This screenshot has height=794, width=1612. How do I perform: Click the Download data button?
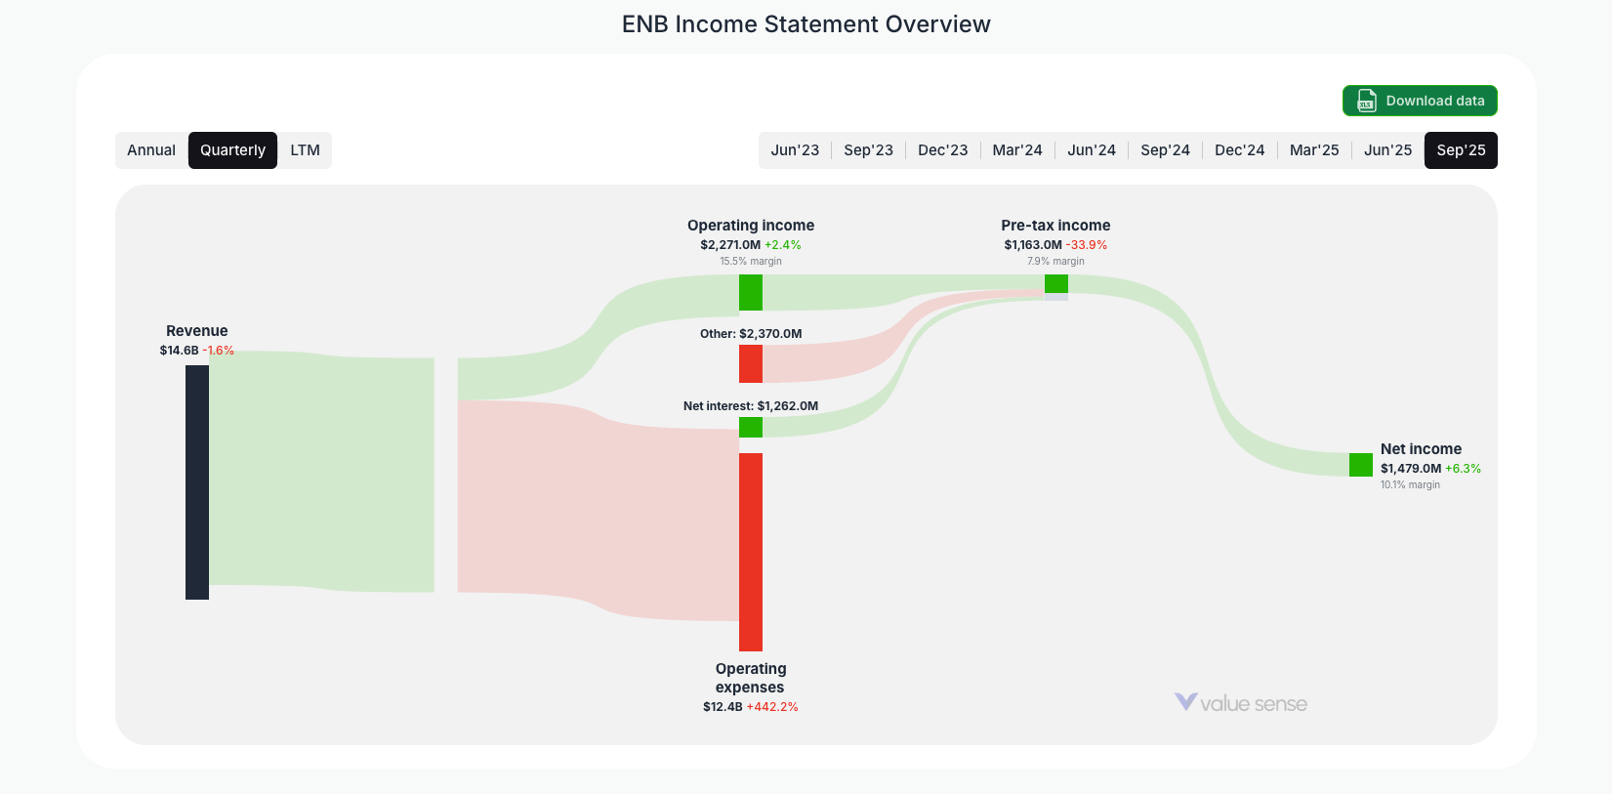[1420, 101]
